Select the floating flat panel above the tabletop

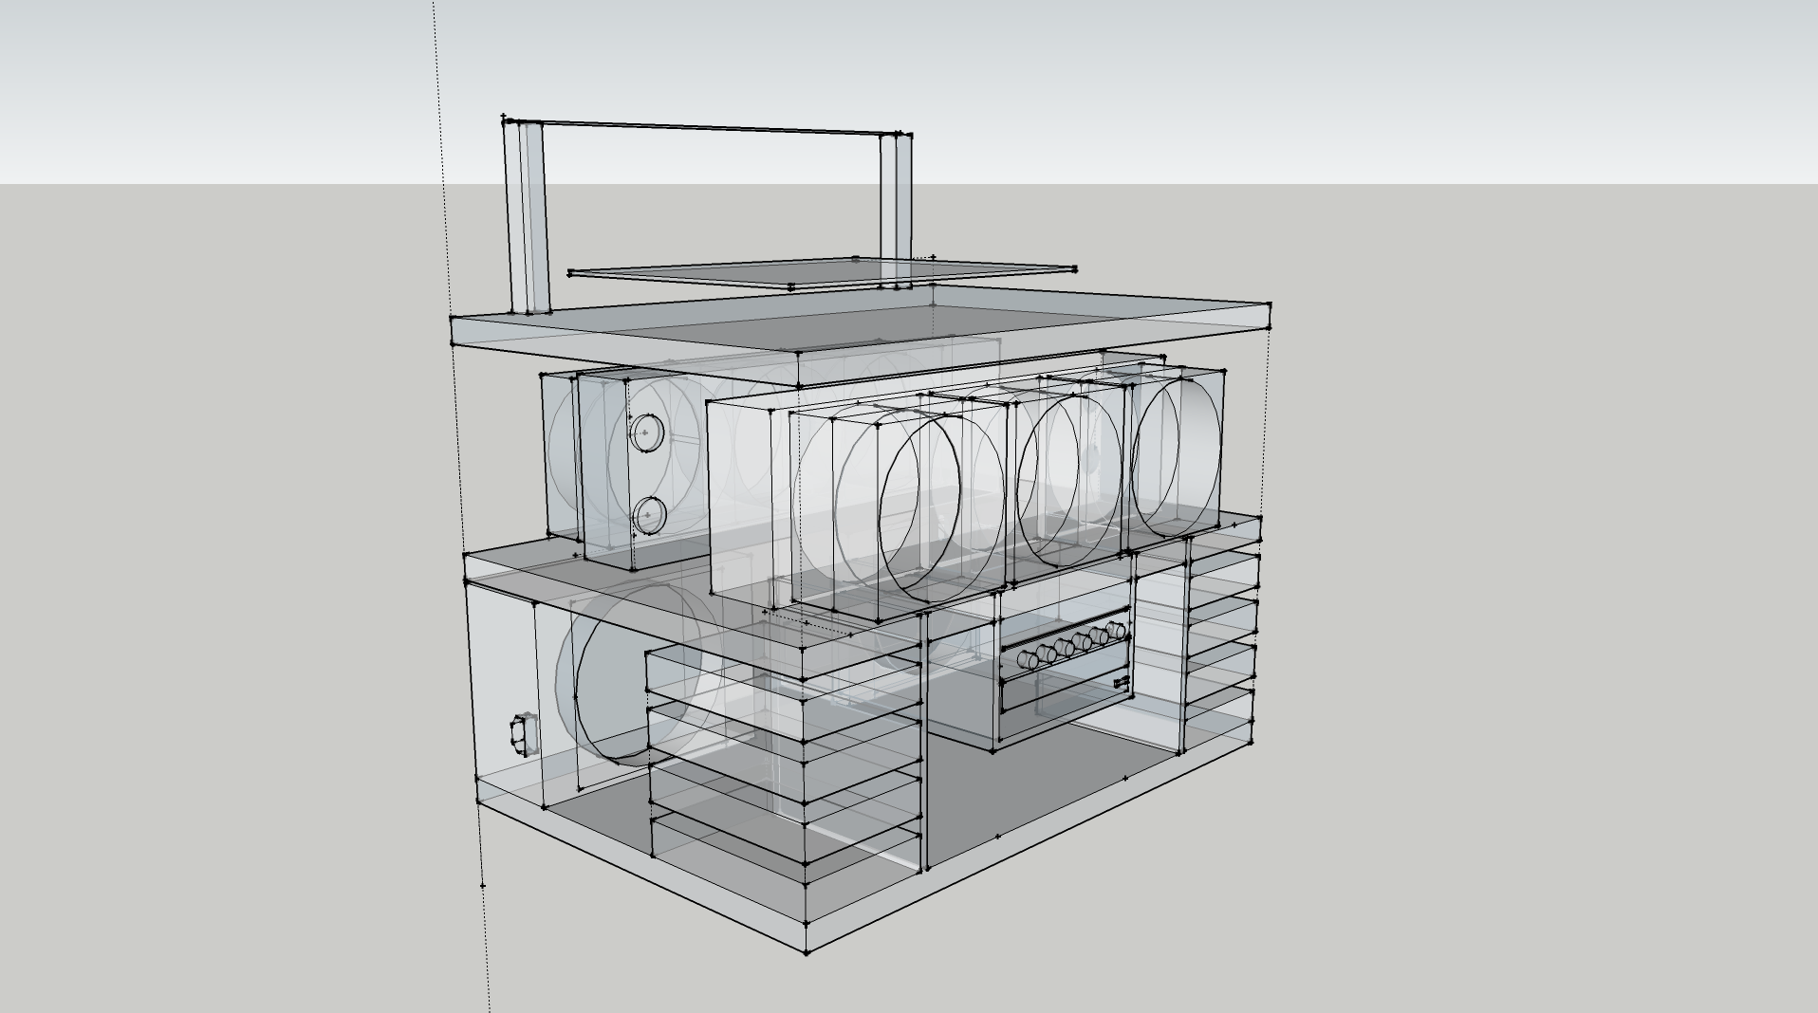point(822,271)
